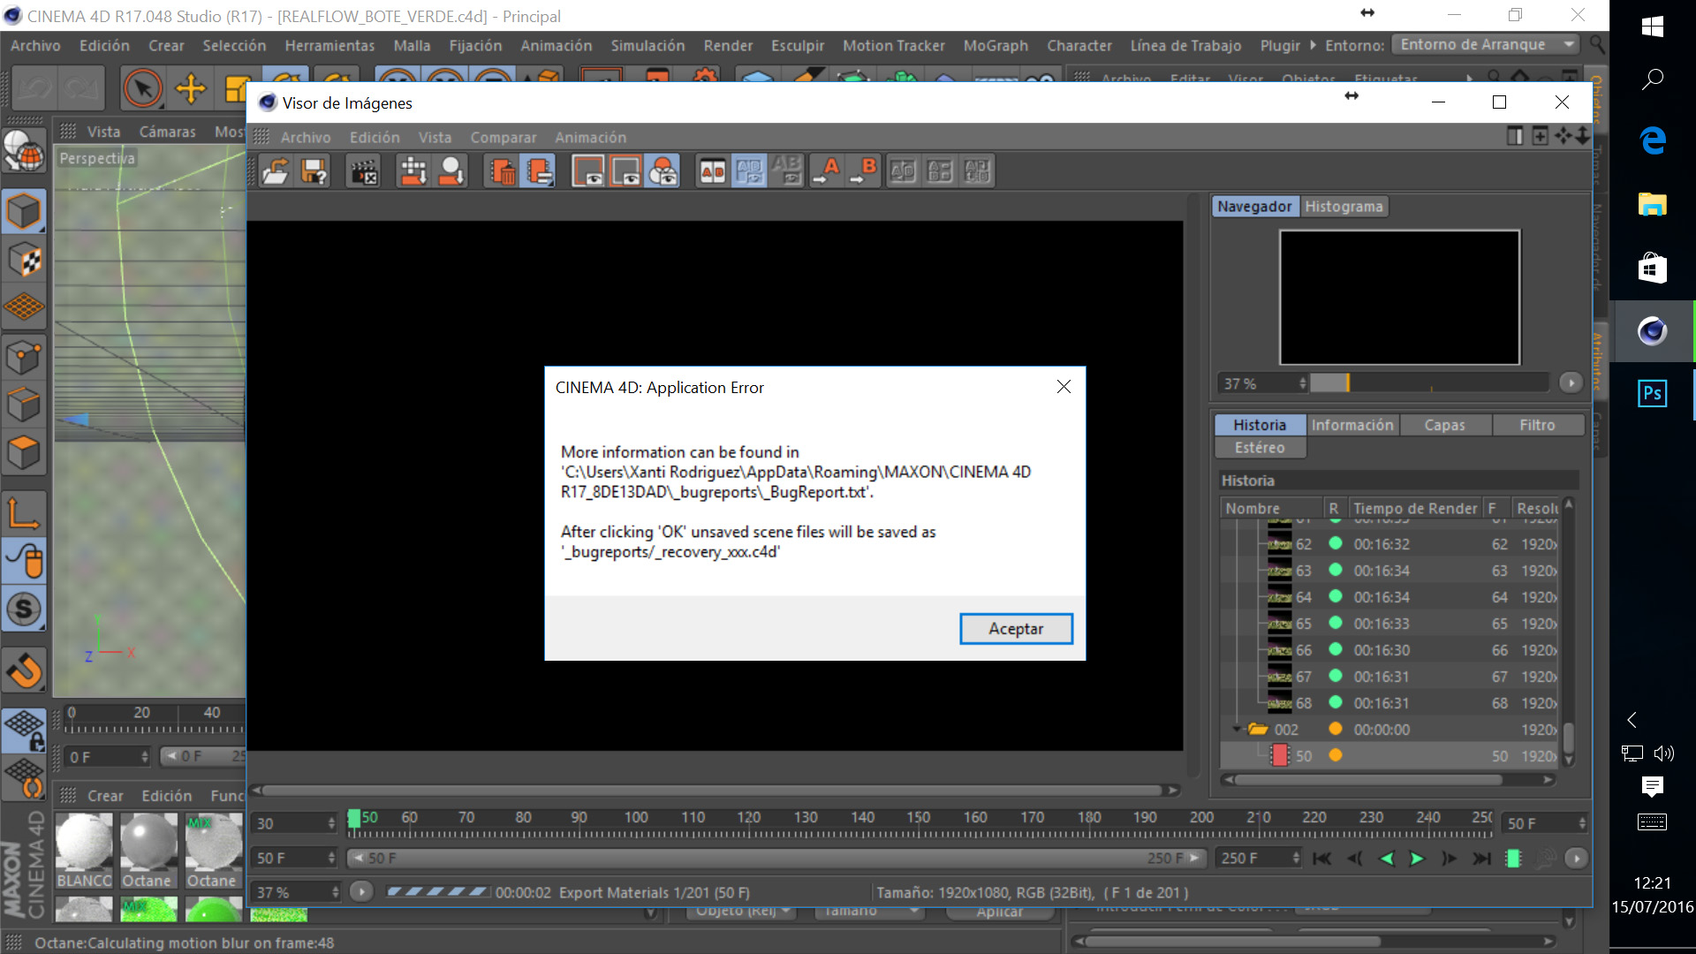Open the Comparar menu in image viewer
The height and width of the screenshot is (954, 1696).
coord(503,138)
